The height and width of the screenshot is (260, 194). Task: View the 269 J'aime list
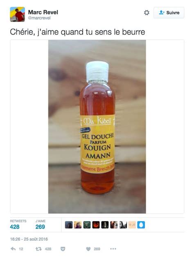(40, 226)
